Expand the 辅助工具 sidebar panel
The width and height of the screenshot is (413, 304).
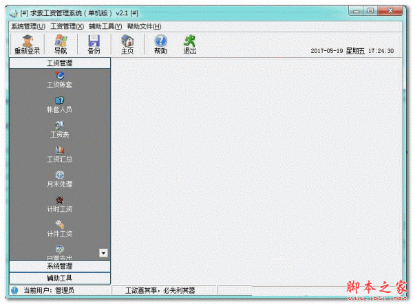[x=60, y=278]
